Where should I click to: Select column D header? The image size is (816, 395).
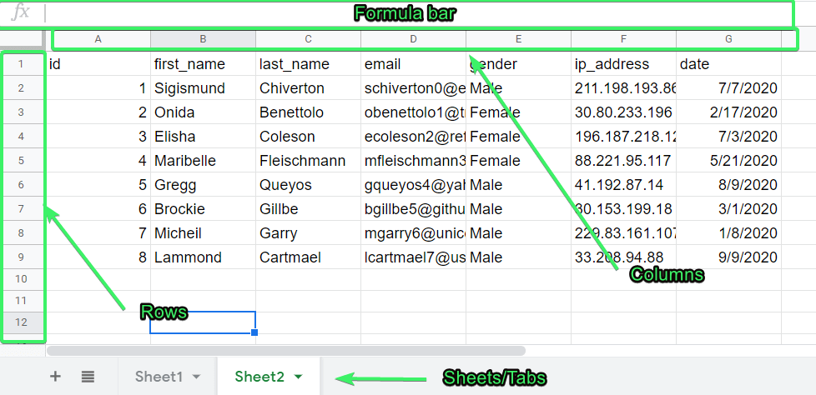pos(413,39)
